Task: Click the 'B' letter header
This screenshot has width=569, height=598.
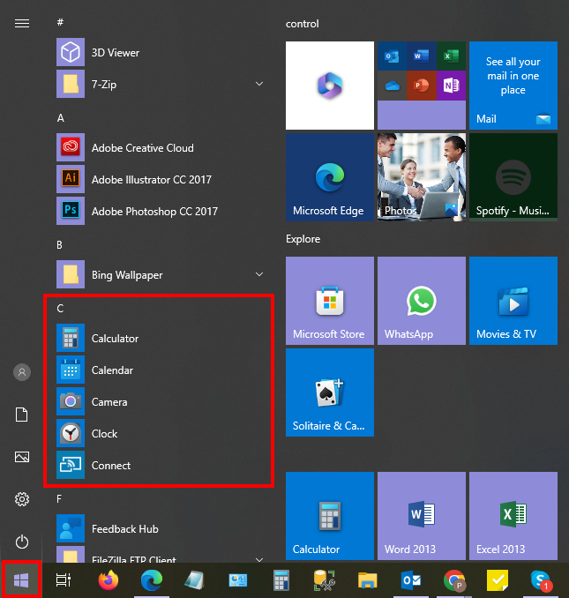Action: click(x=59, y=245)
